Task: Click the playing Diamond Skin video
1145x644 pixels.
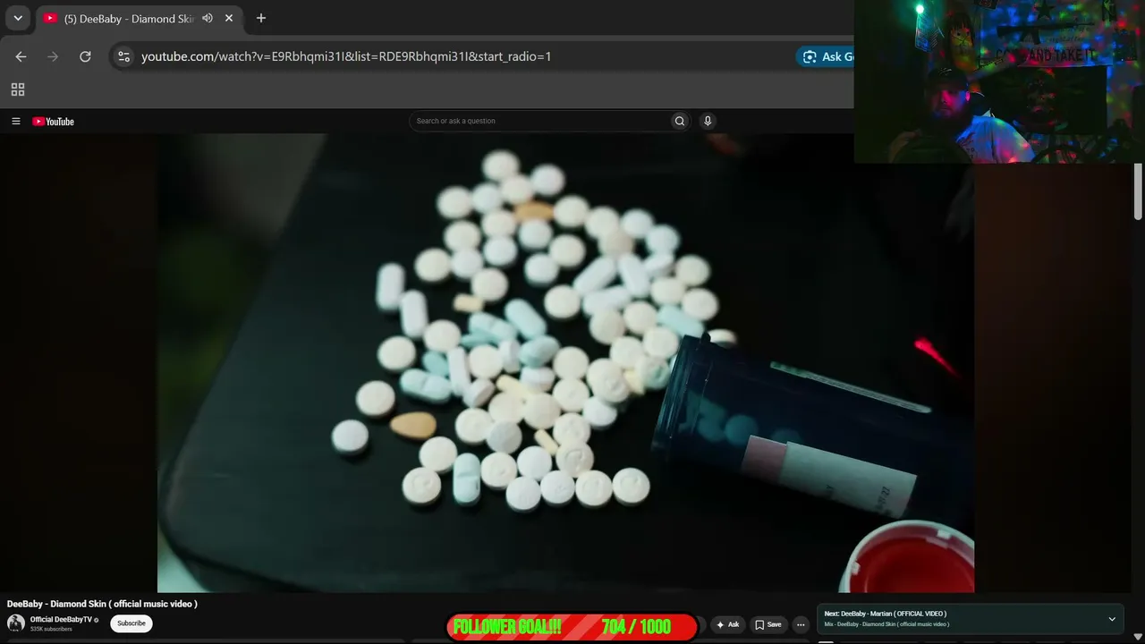Action: [x=565, y=363]
